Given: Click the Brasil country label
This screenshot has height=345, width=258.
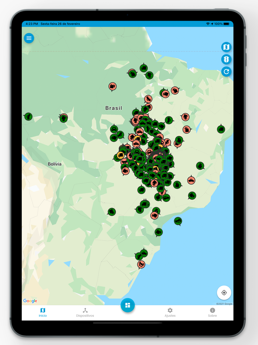Looking at the screenshot, I should coord(114,108).
